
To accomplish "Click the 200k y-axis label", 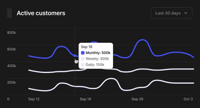I will tap(12, 82).
